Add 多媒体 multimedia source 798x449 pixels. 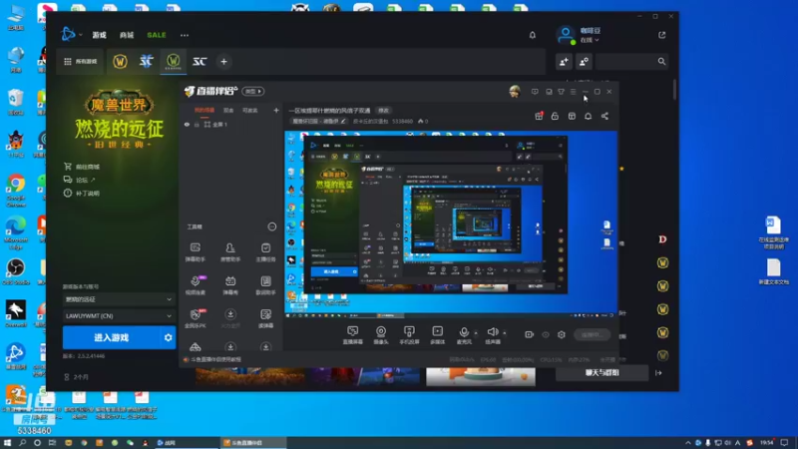[437, 335]
